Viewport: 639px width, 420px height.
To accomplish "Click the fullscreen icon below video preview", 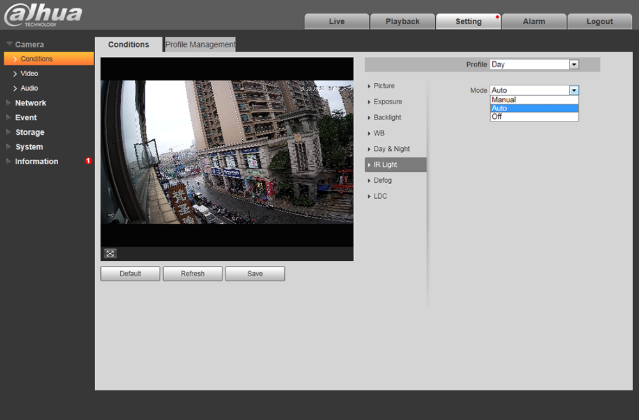I will [x=110, y=254].
